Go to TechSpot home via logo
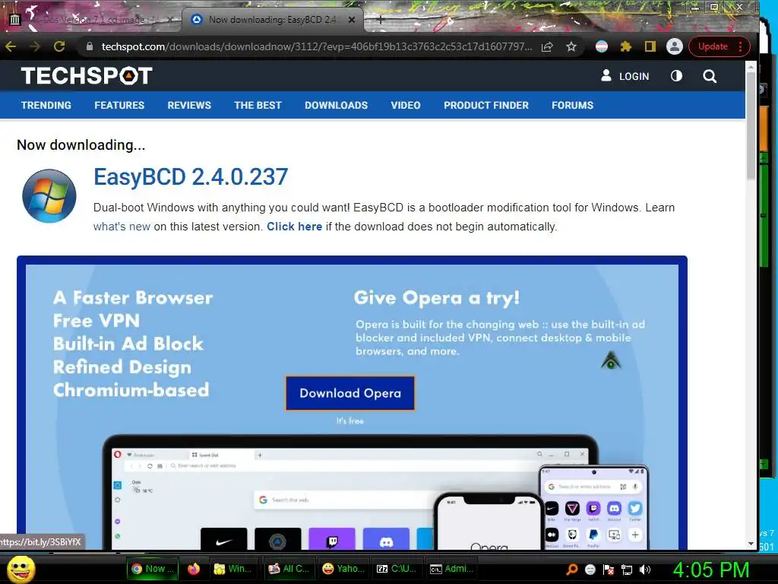Viewport: 778px width, 584px height. click(x=87, y=76)
